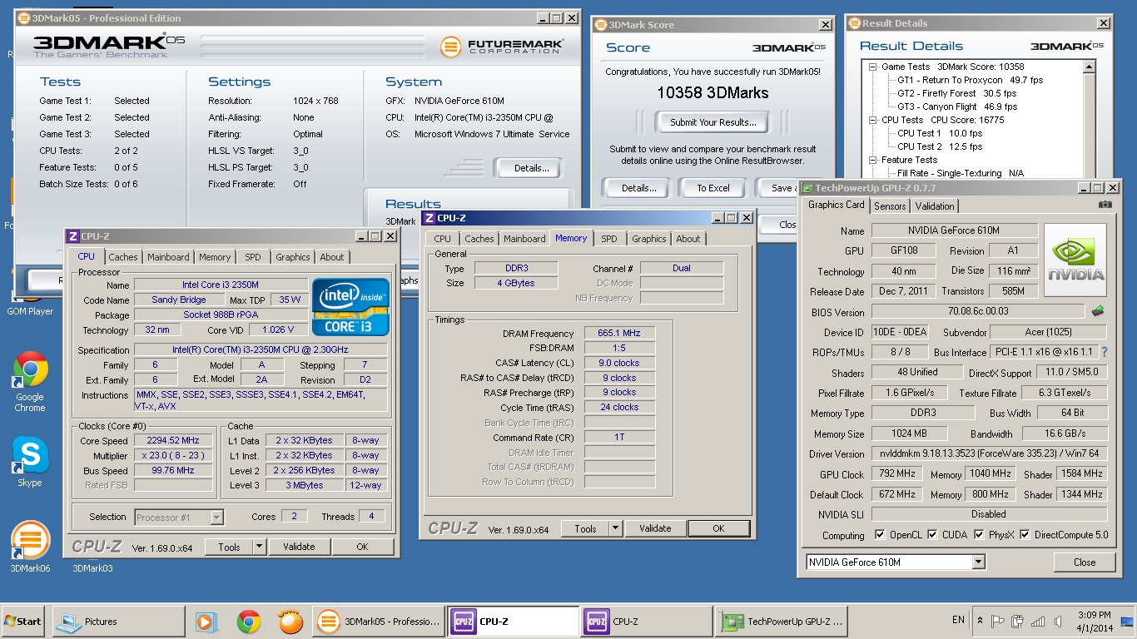Open Chrome from the taskbar
The width and height of the screenshot is (1137, 639).
[248, 622]
